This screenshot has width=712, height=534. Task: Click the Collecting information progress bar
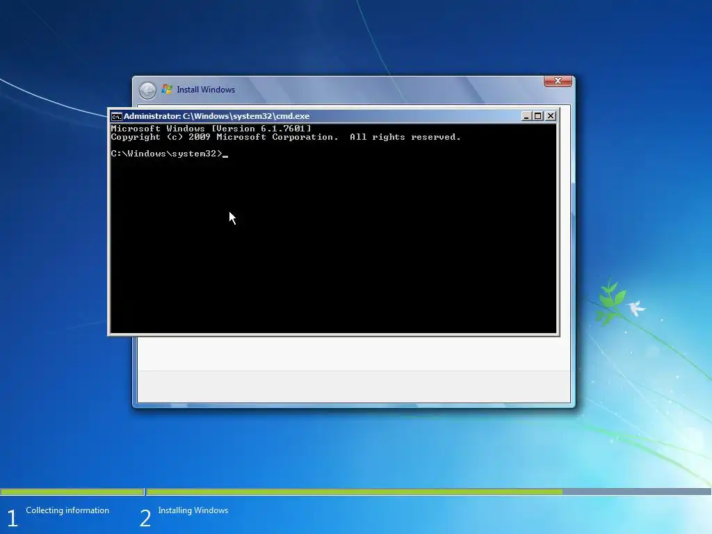[x=72, y=492]
